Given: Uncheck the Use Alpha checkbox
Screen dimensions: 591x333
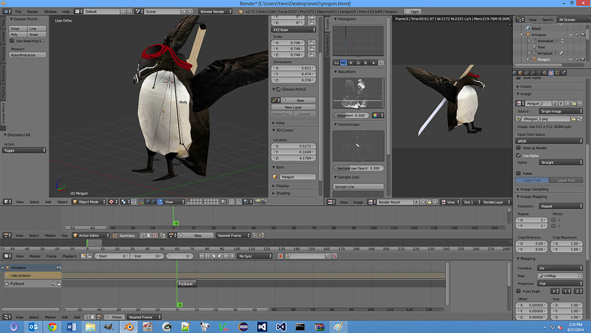Looking at the screenshot, I should click(x=519, y=155).
